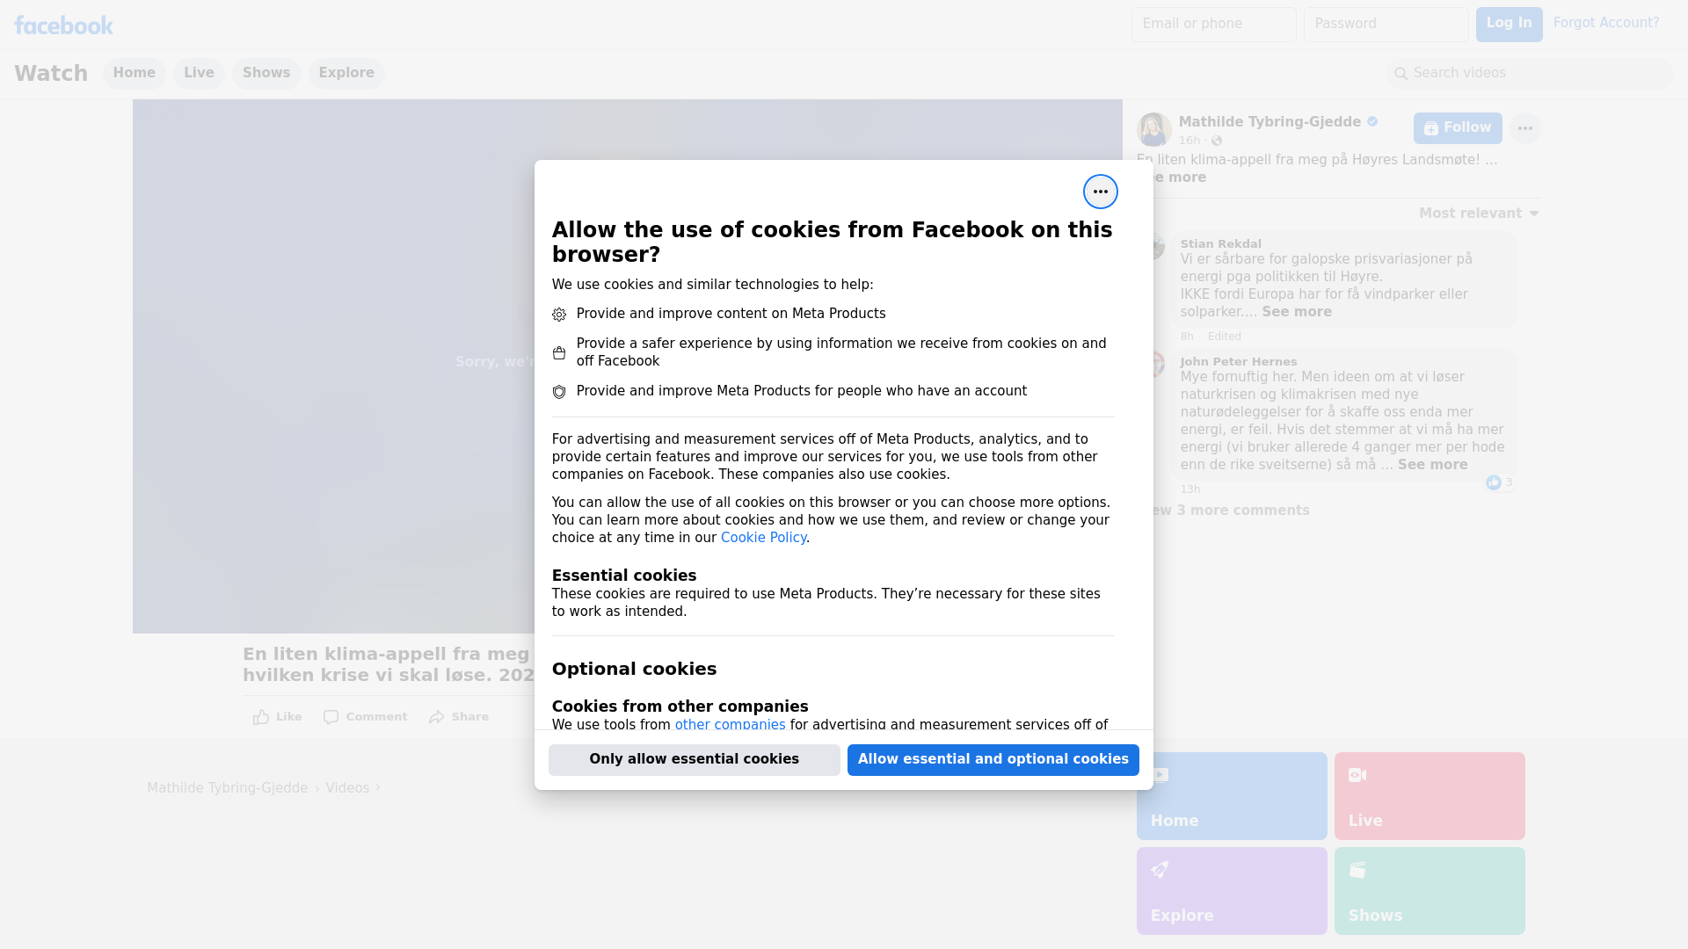The width and height of the screenshot is (1688, 949).
Task: Open the Live tile
Action: click(1430, 796)
